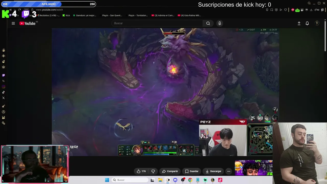Focus the YouTube Buscar search field
This screenshot has height=184, width=327.
point(157,23)
